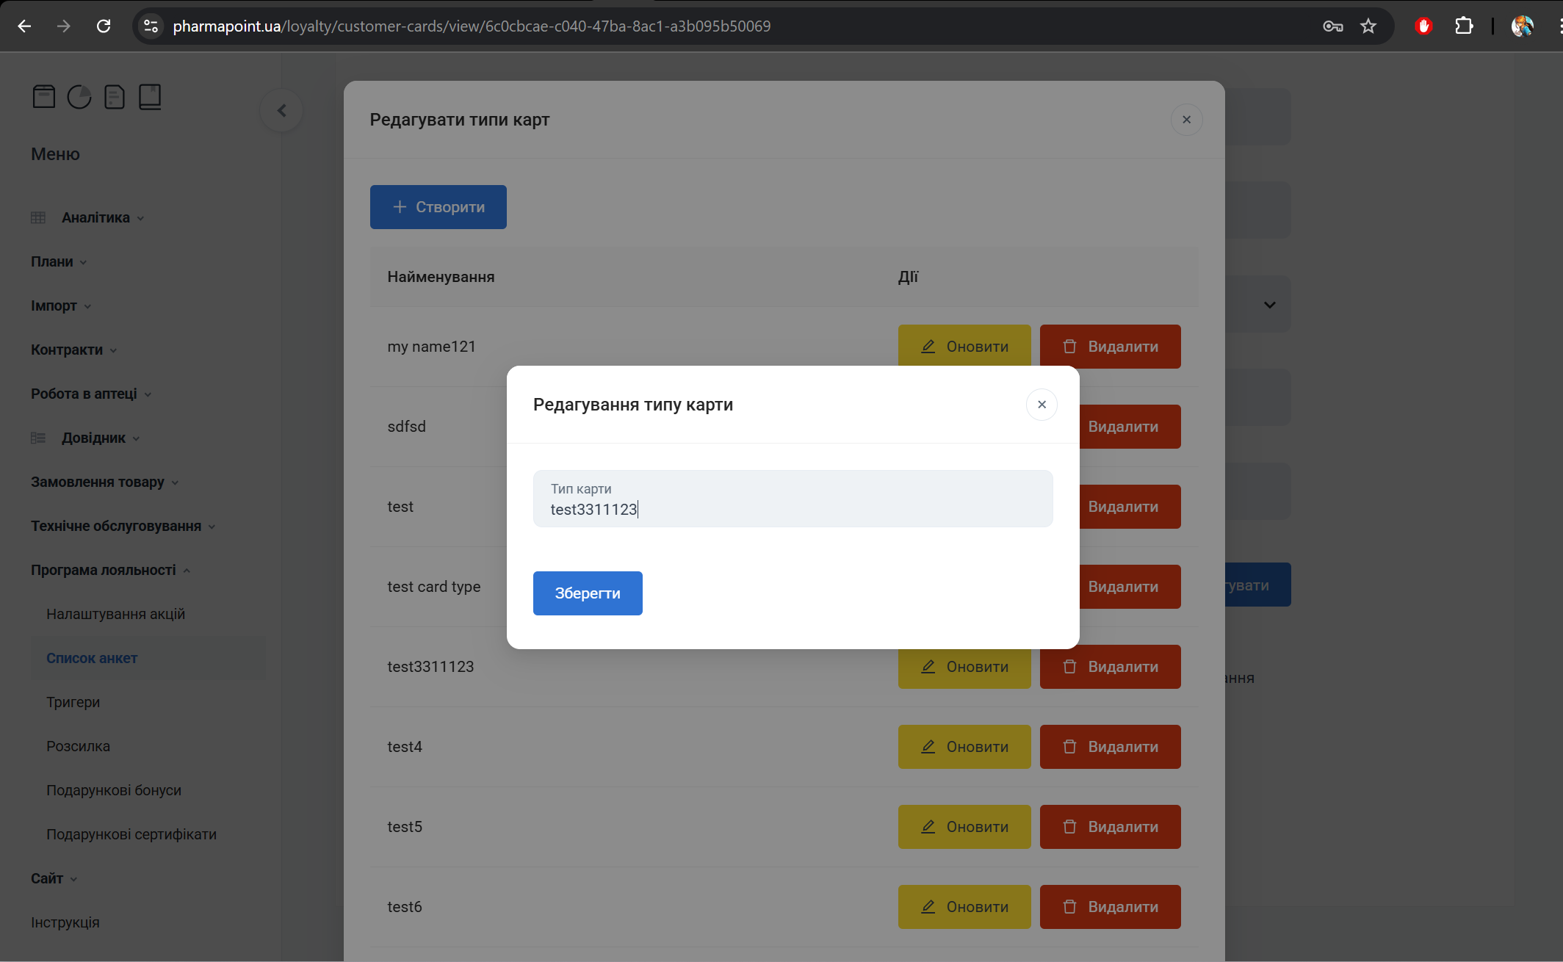Open browser extensions puzzle icon

(x=1463, y=26)
